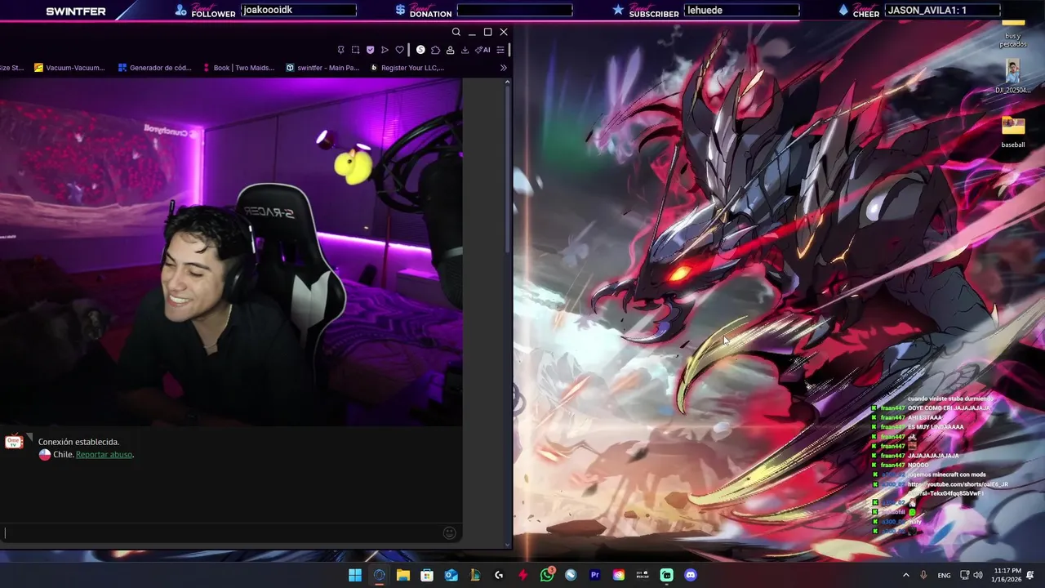
Task: Click the OmeTV logo in chat
Action: (x=14, y=443)
